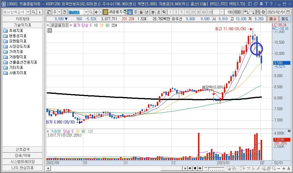Select the weekly '주' chart period
The image size is (293, 173).
[x=136, y=12]
